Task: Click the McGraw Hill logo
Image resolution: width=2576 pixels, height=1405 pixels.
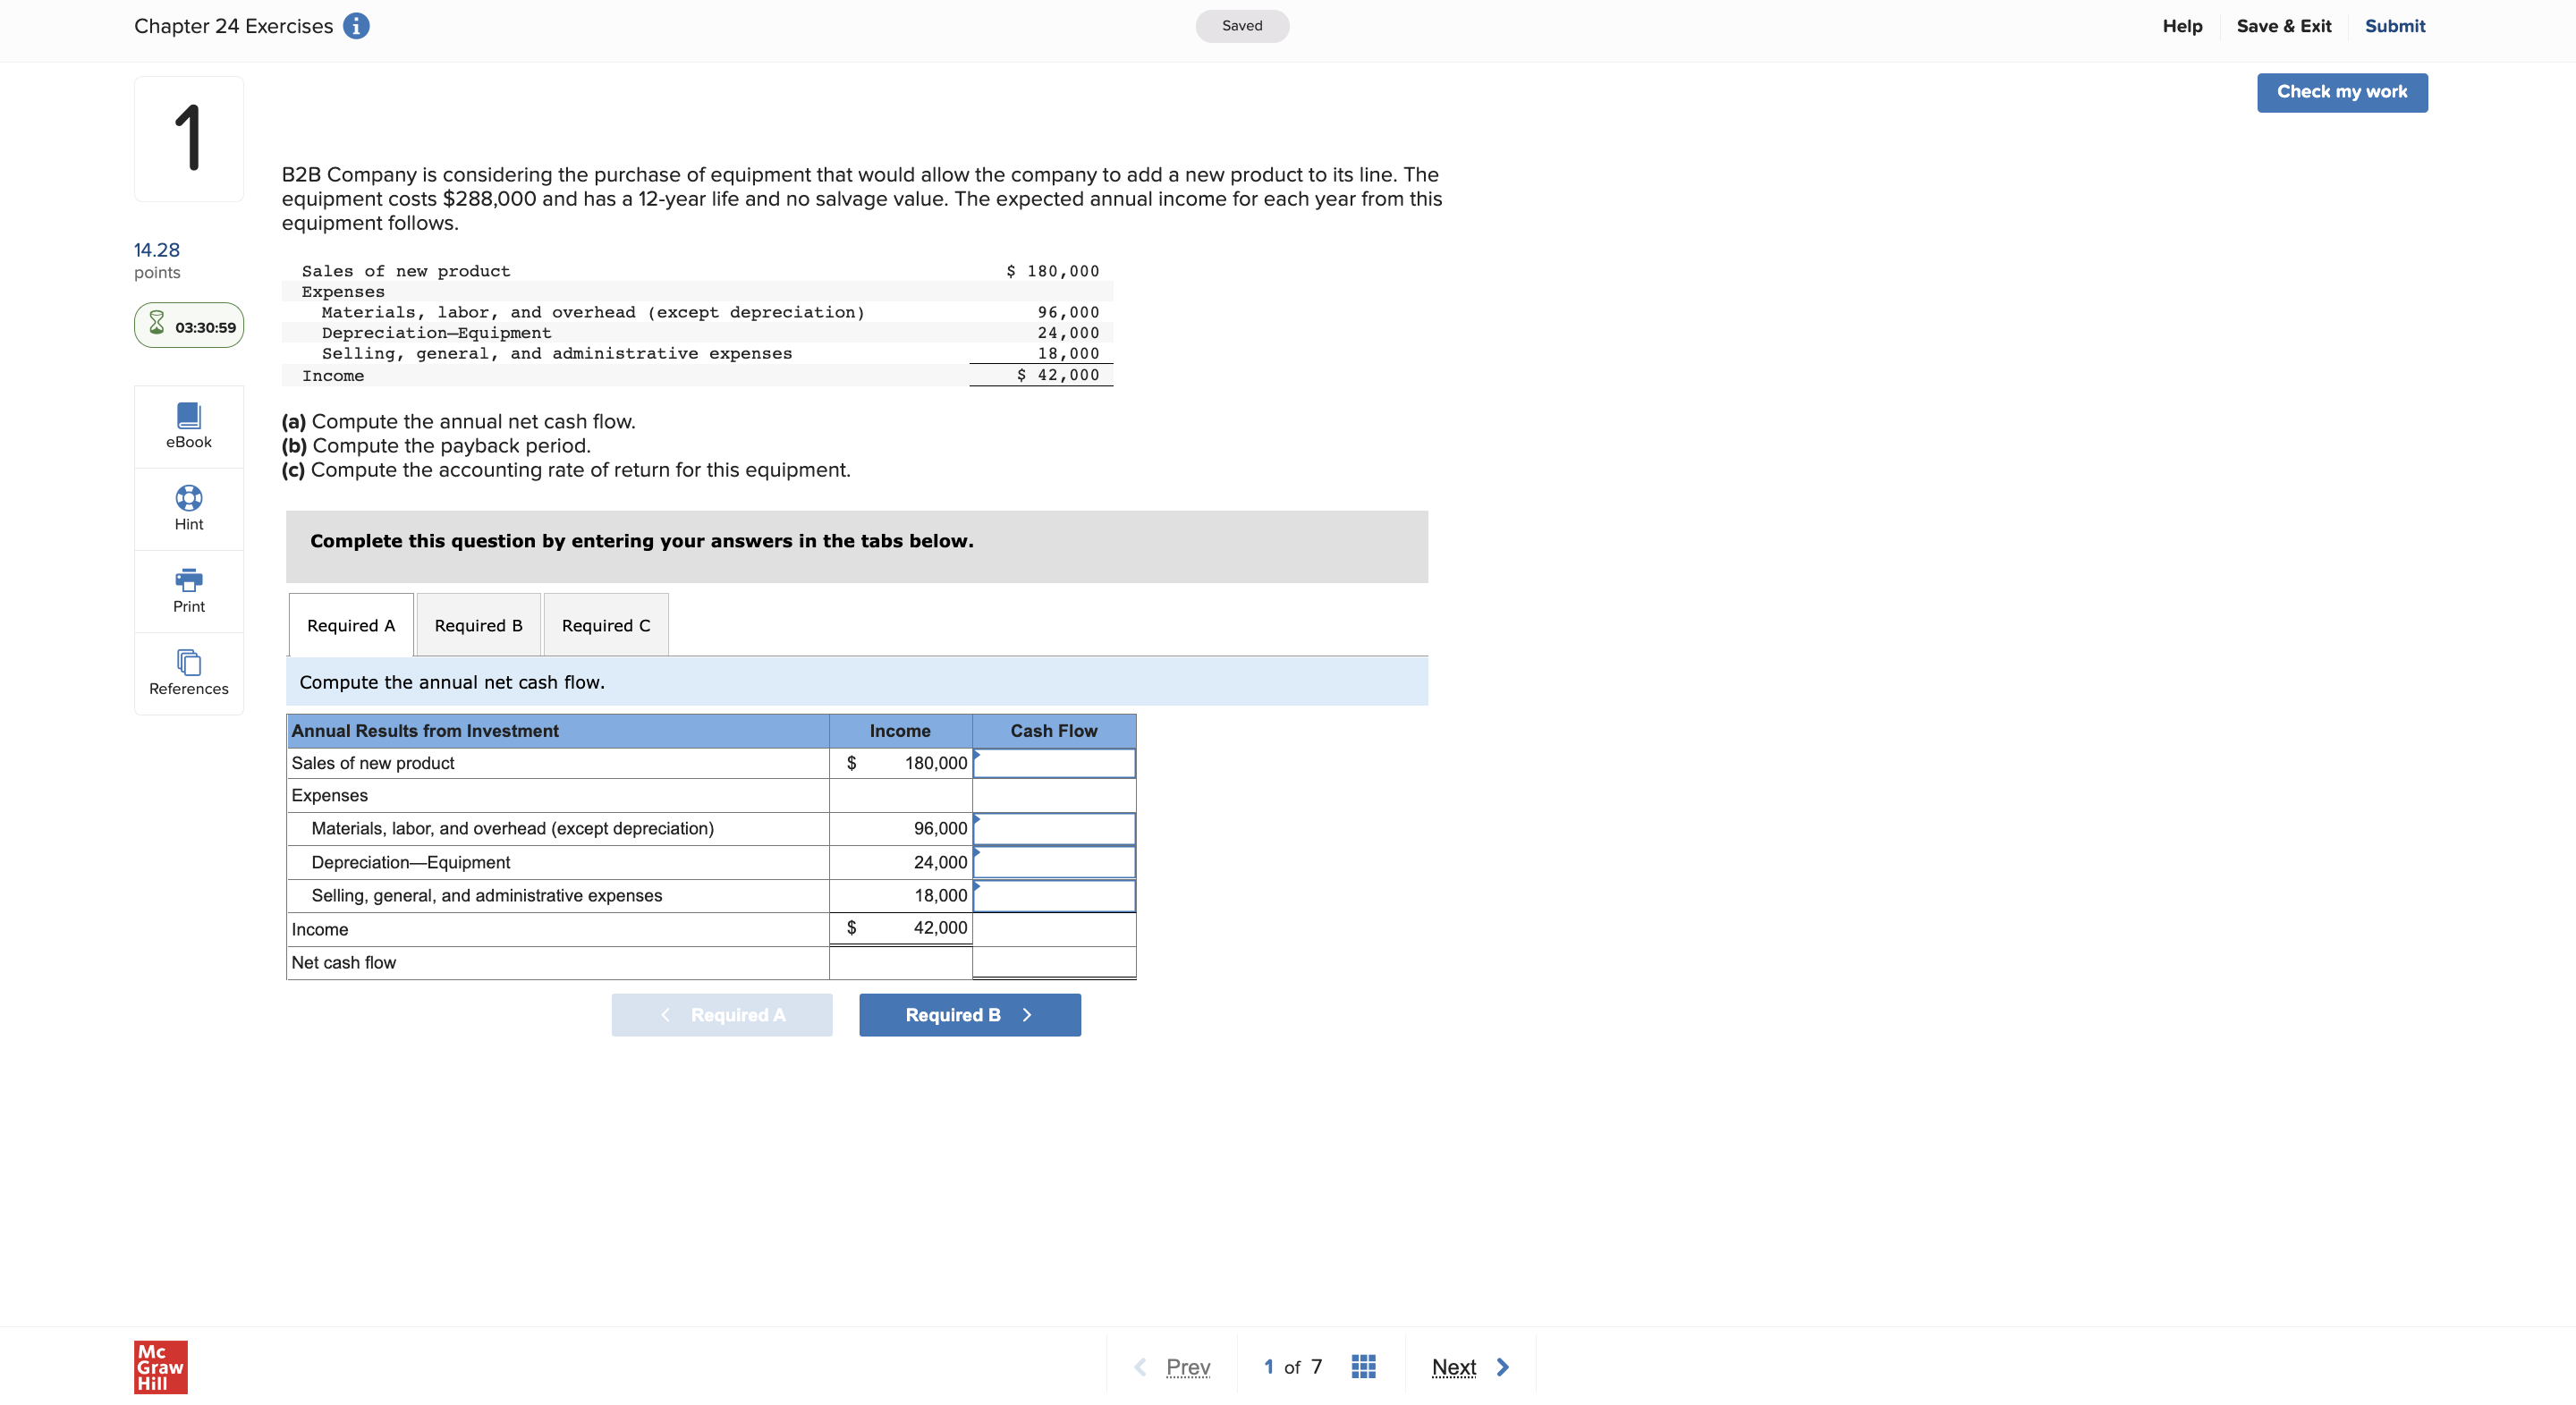Action: (x=160, y=1366)
